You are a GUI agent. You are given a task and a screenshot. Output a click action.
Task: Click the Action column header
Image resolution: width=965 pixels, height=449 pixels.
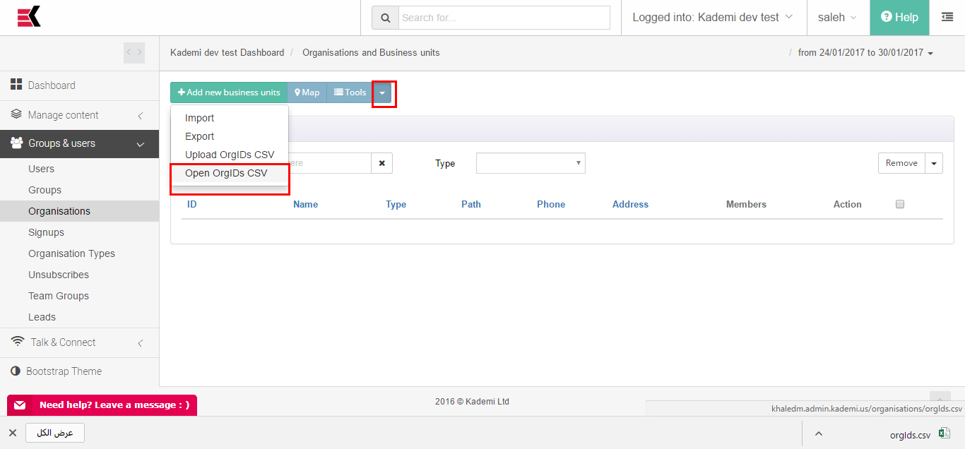[x=847, y=204]
